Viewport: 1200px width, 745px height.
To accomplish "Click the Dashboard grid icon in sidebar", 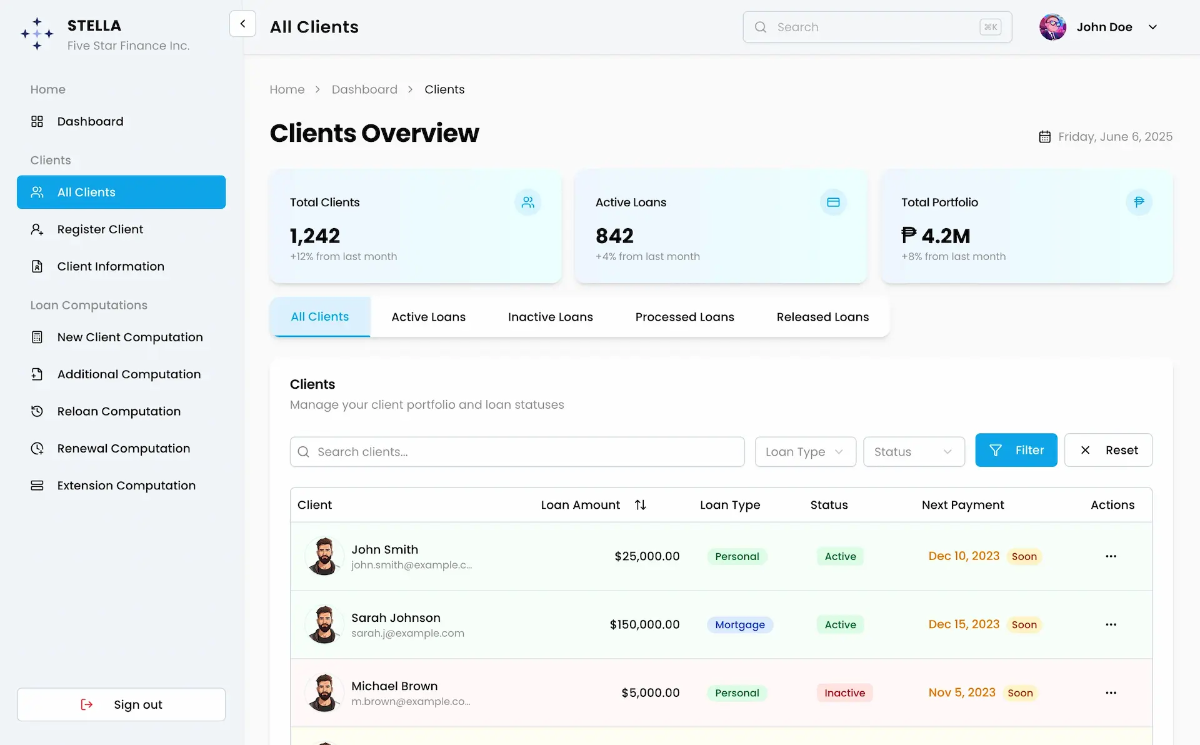I will tap(37, 121).
